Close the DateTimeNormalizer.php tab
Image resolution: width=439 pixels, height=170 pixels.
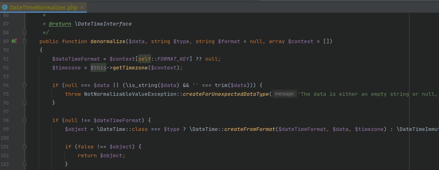(82, 7)
